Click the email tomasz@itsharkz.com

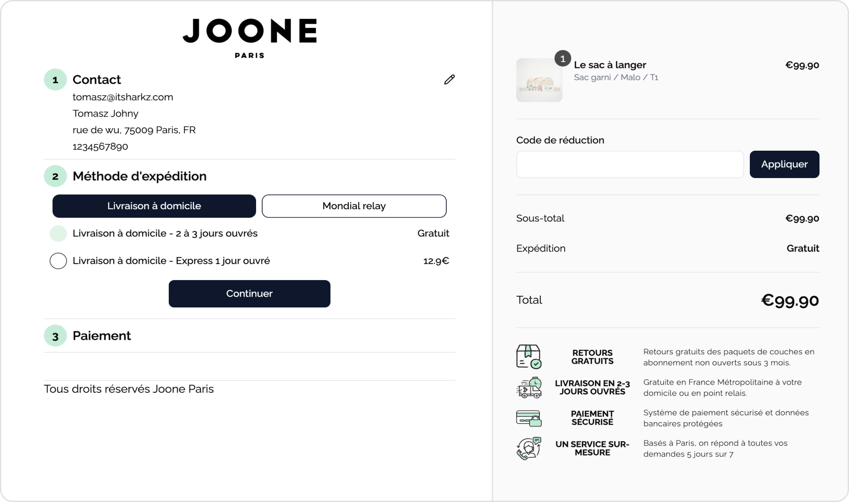(123, 97)
